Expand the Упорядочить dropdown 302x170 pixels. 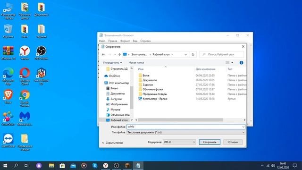pyautogui.click(x=112, y=63)
